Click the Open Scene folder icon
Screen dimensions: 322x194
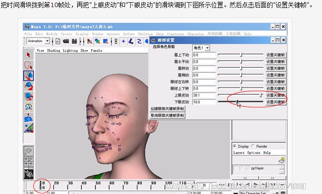pos(66,41)
